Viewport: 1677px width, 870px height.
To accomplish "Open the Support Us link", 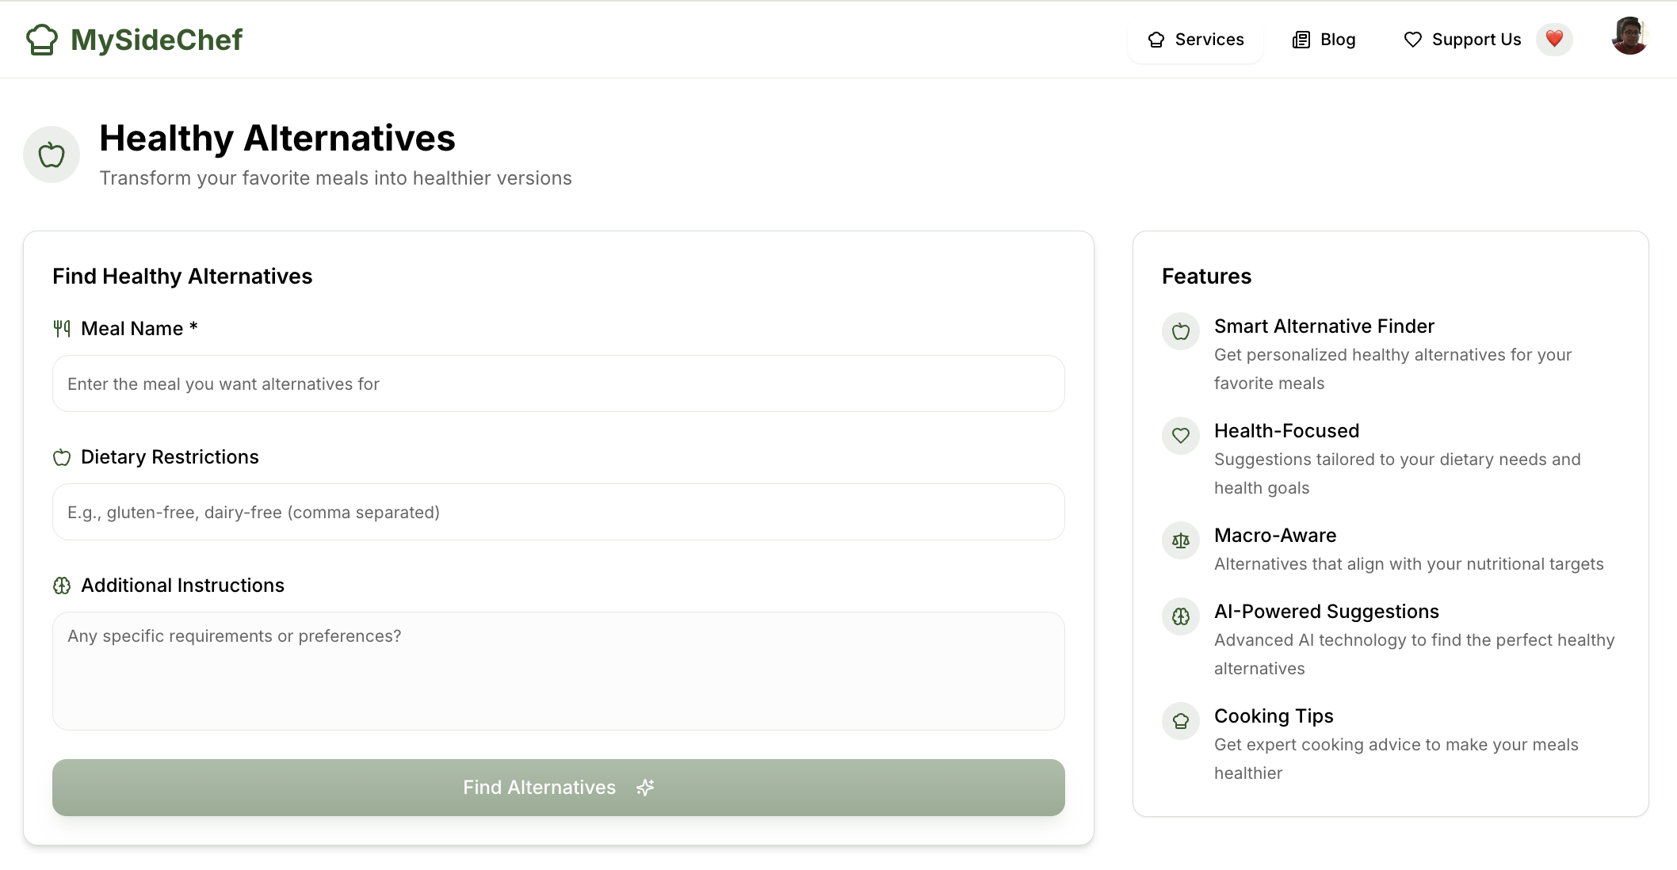I will [x=1462, y=40].
